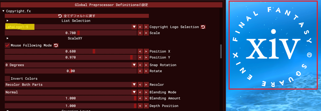The image size is (321, 111).
Task: Decrease Rotate value with left arrow
Action: click(140, 71)
